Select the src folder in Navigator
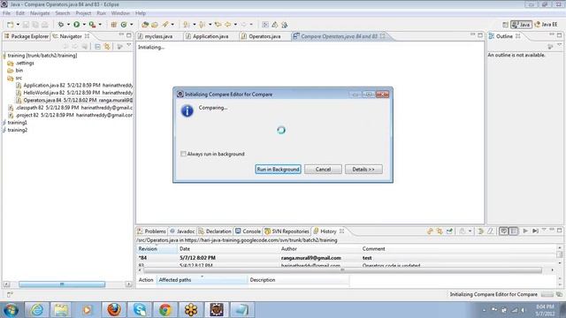566x318 pixels. pyautogui.click(x=15, y=78)
